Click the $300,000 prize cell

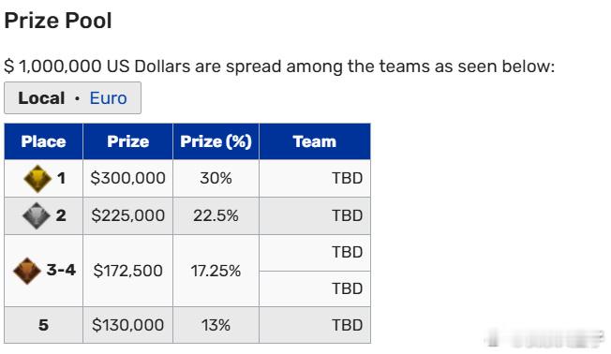(x=127, y=178)
